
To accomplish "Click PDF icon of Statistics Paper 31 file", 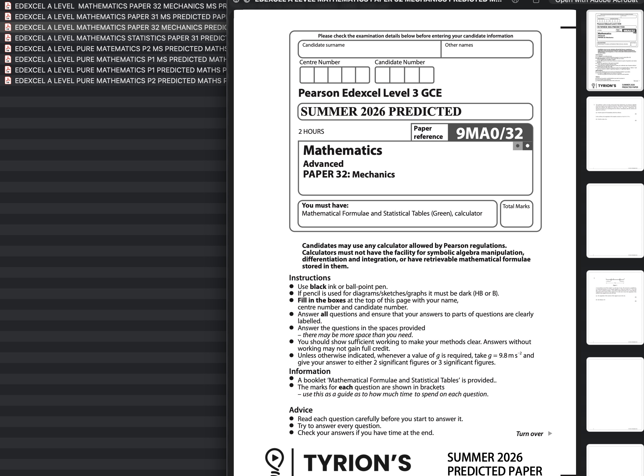I will [8, 38].
